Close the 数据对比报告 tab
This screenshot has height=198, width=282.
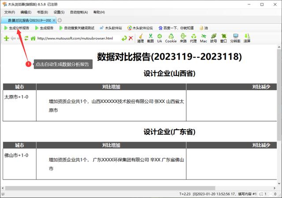coord(54,21)
